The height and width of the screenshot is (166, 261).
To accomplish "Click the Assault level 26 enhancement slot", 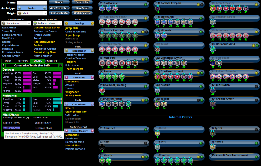I will click(157, 90).
